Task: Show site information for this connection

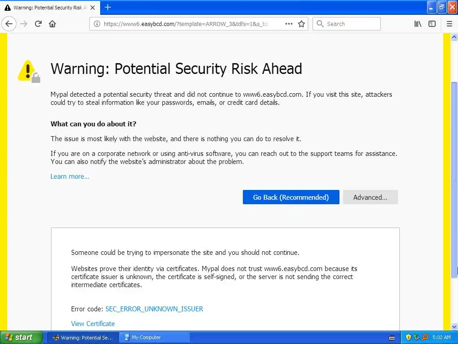Action: (x=97, y=24)
